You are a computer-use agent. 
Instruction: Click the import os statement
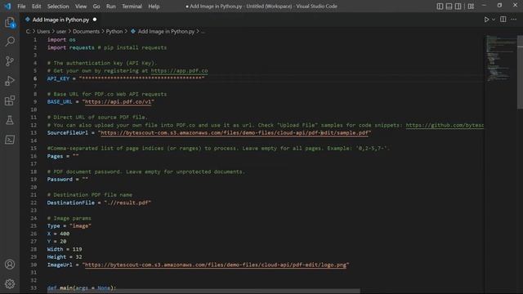(61, 40)
